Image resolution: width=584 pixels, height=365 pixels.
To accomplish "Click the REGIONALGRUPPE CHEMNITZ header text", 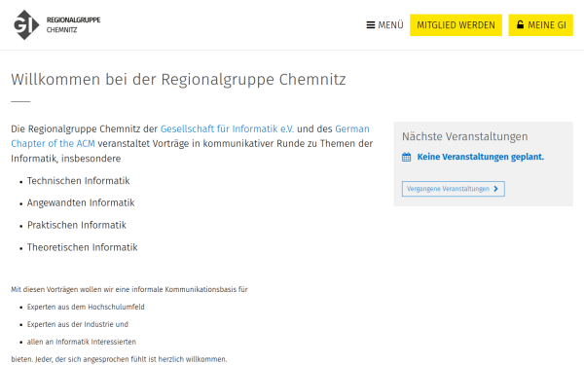I will [x=73, y=24].
